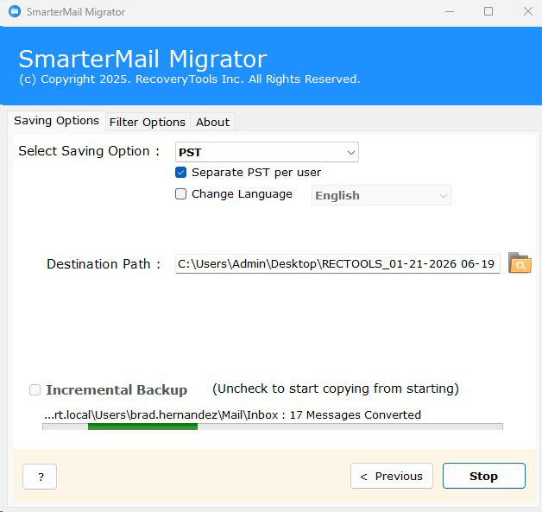Image resolution: width=542 pixels, height=512 pixels.
Task: Switch to the Saving Options tab
Action: click(x=56, y=121)
